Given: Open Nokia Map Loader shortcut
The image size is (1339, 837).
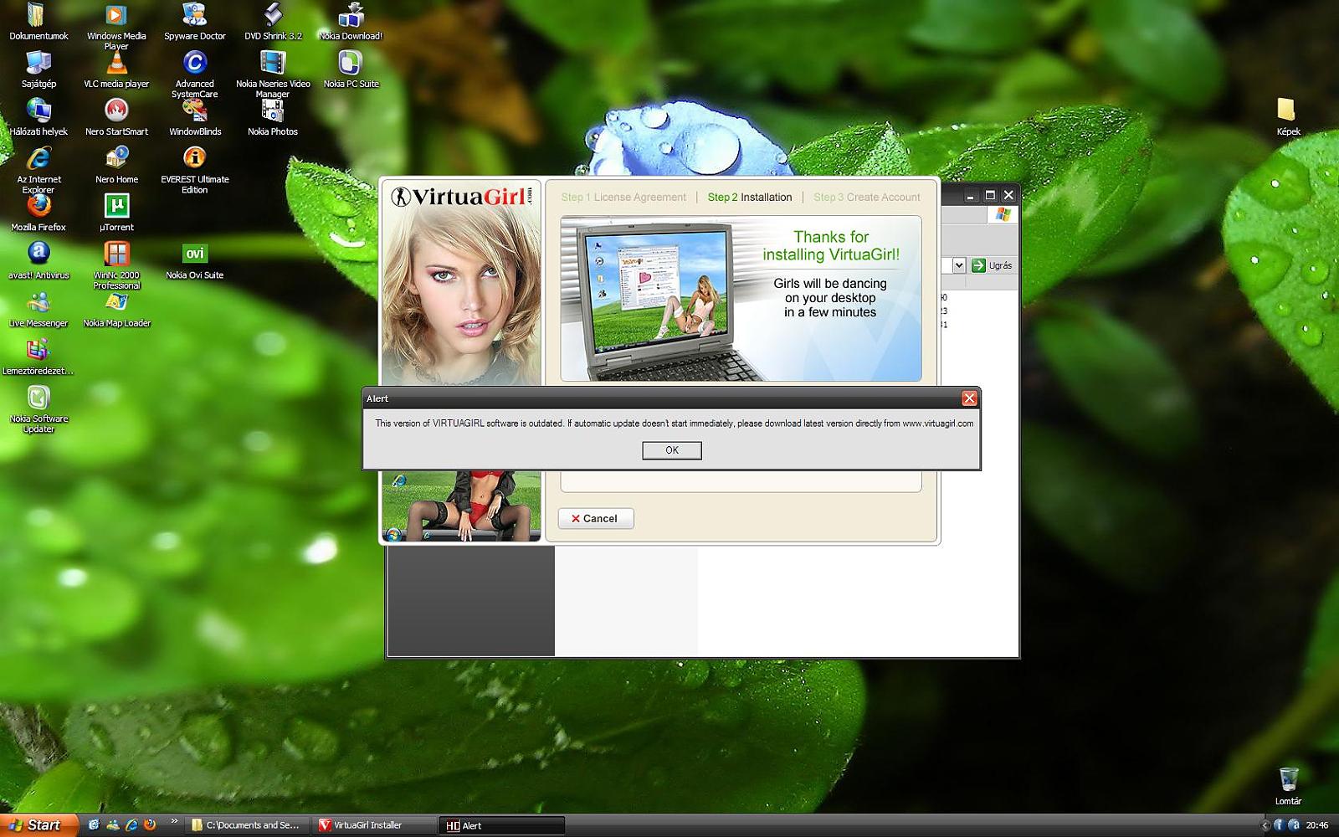Looking at the screenshot, I should click(116, 309).
